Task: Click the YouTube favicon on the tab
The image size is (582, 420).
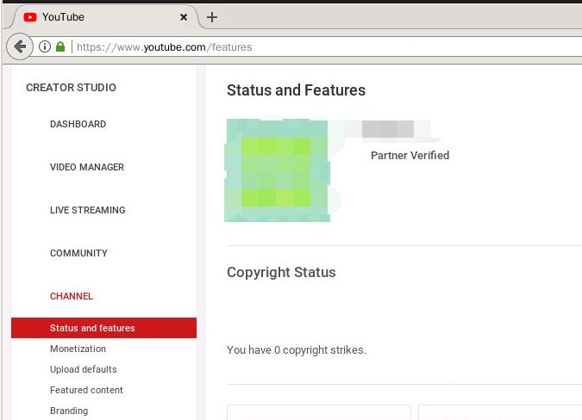Action: [x=29, y=17]
